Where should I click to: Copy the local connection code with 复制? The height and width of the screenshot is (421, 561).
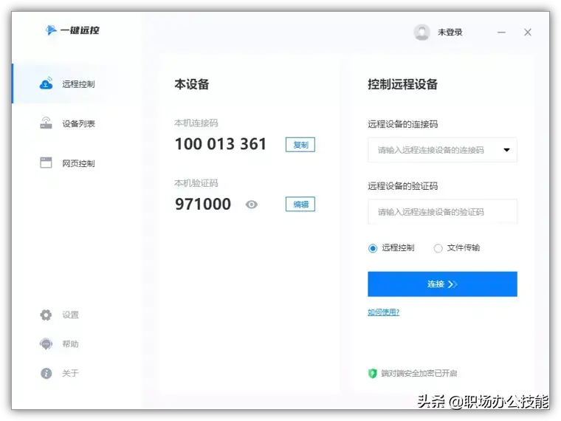[300, 145]
